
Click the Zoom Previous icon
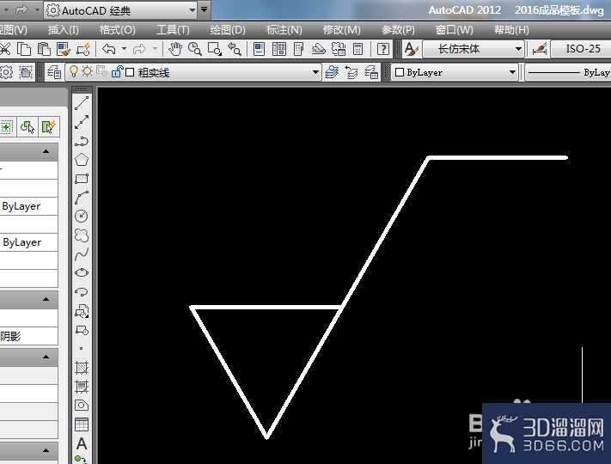point(235,49)
